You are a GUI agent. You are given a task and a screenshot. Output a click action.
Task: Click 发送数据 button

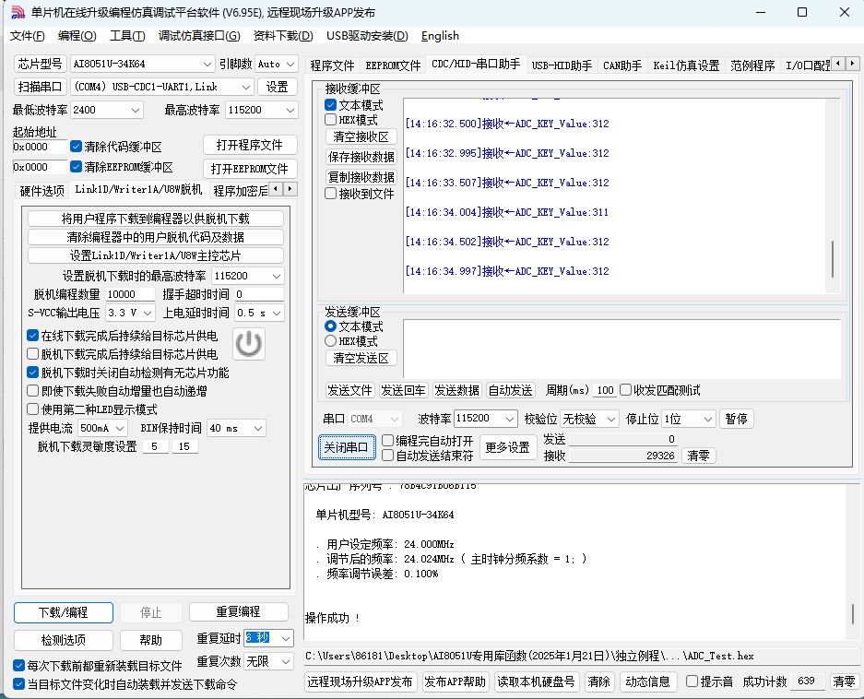click(x=456, y=390)
